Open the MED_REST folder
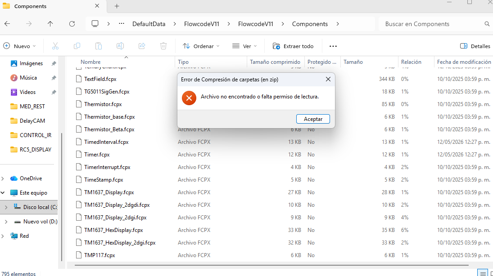 pos(27,107)
